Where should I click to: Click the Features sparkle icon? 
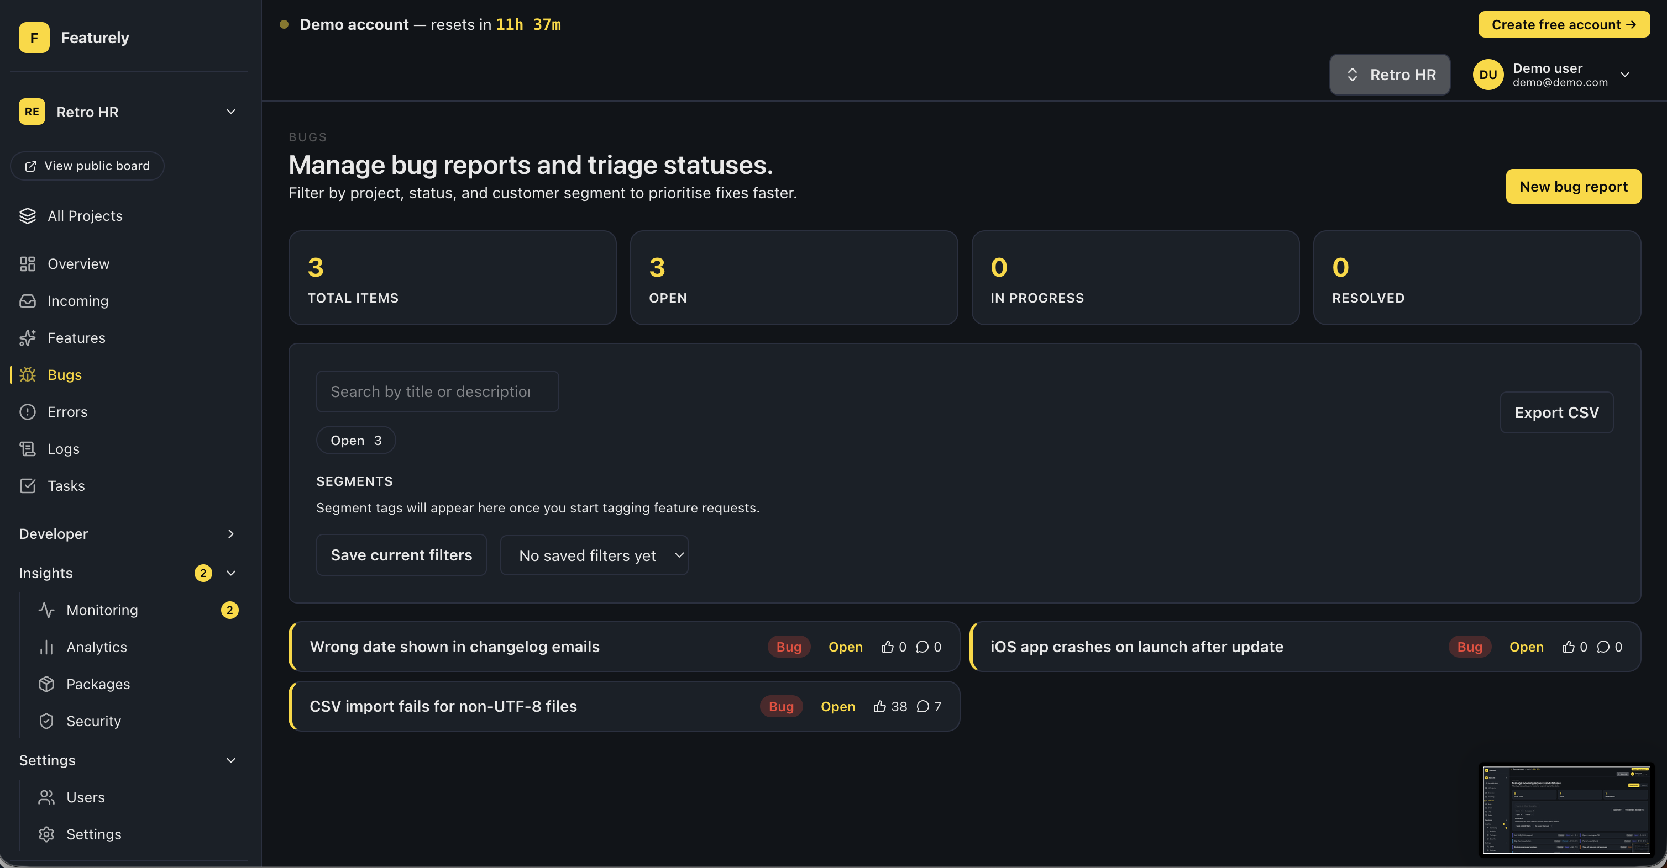27,337
